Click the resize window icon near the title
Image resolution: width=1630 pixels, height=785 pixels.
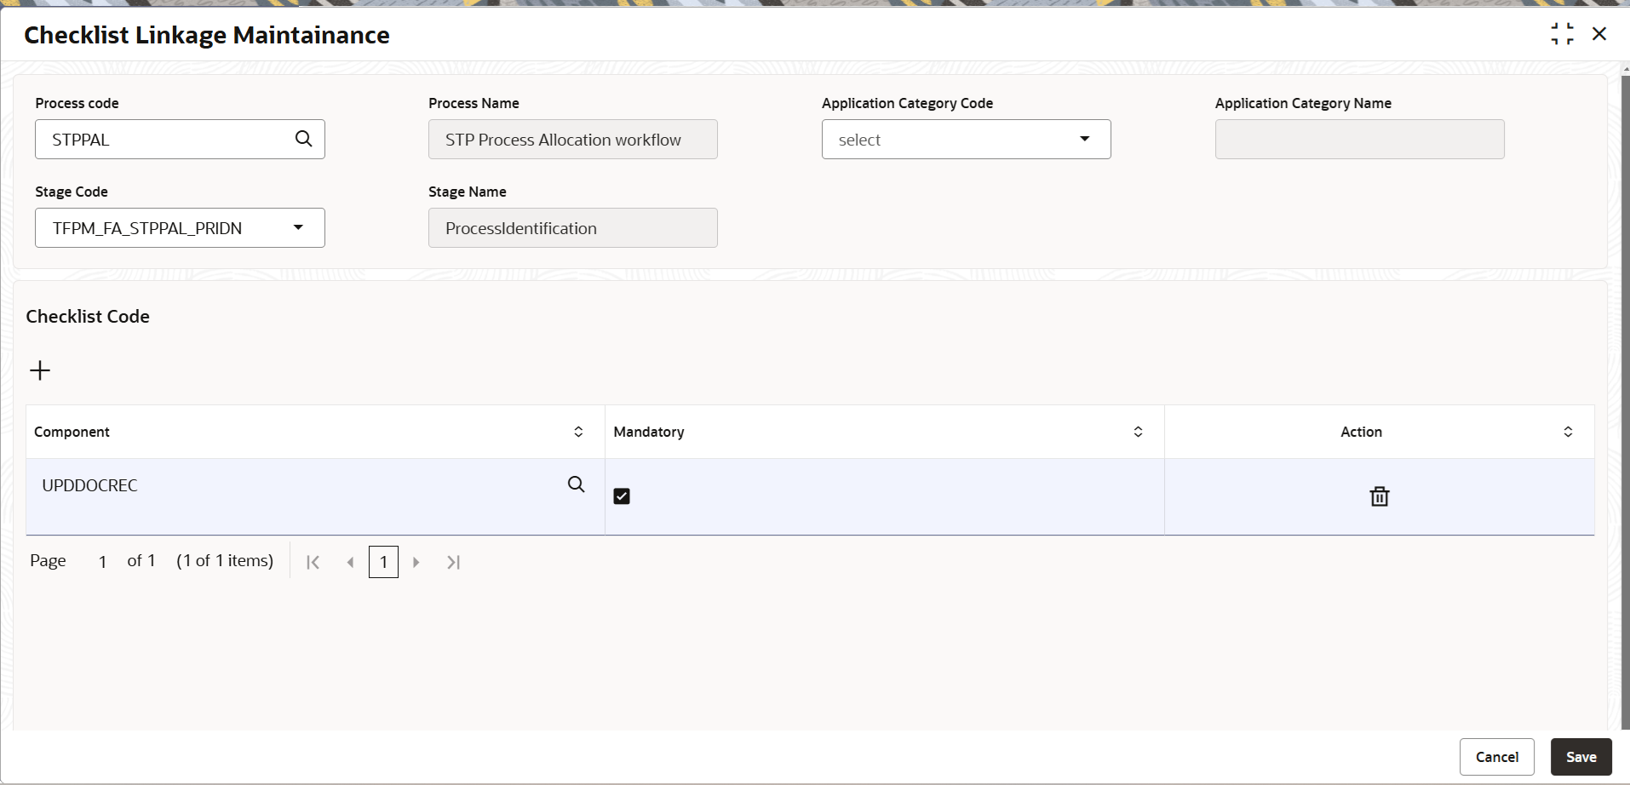1564,33
